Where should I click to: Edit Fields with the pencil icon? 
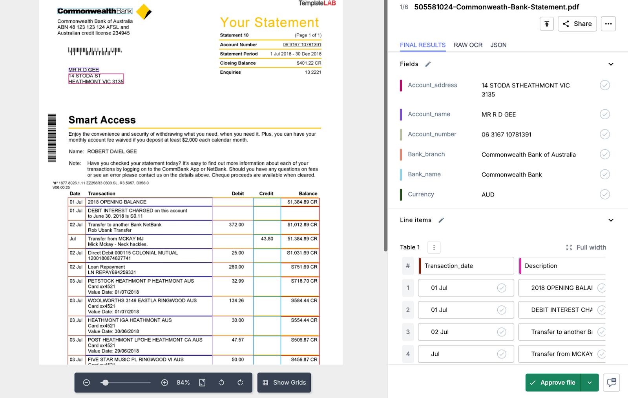click(x=428, y=64)
